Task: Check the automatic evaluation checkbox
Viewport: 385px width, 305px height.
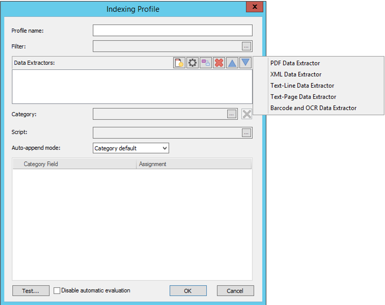Action: point(57,290)
